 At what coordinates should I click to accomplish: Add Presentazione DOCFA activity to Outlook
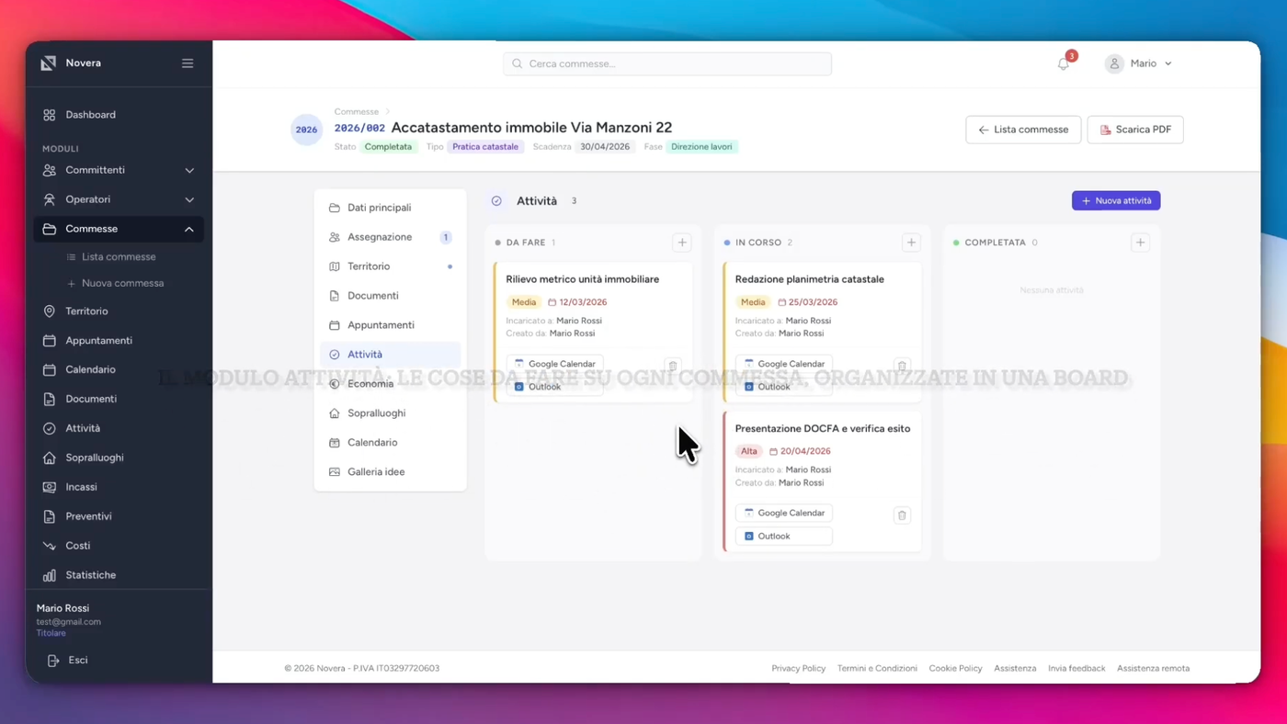783,536
